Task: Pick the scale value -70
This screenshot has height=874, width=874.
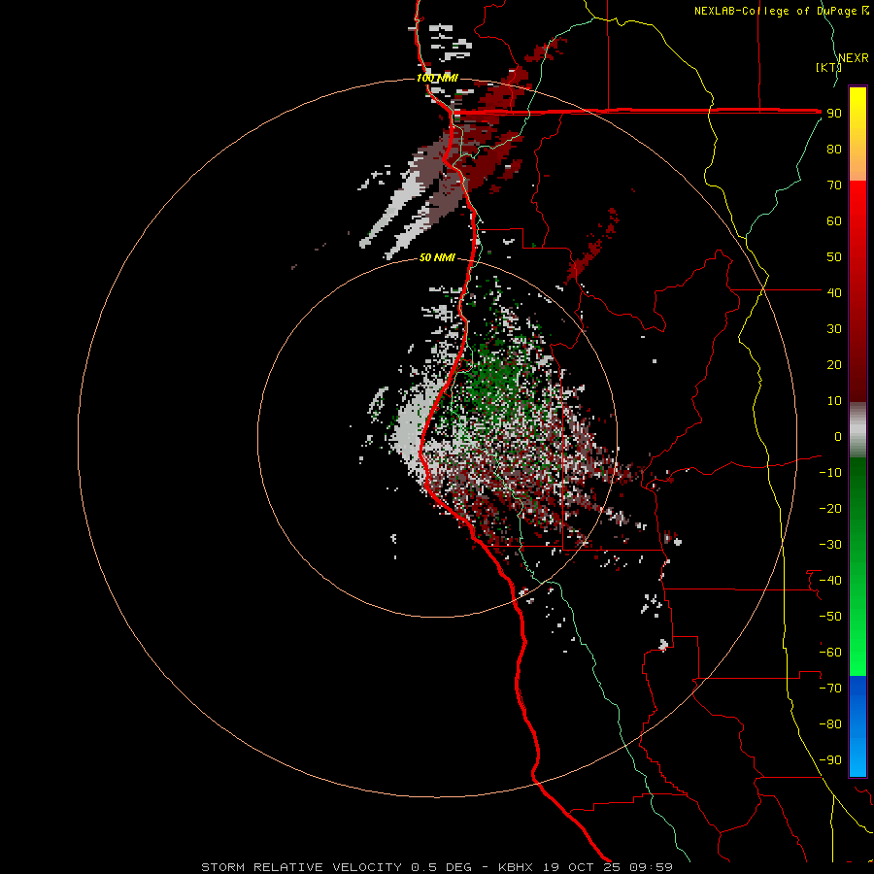Action: pyautogui.click(x=830, y=689)
